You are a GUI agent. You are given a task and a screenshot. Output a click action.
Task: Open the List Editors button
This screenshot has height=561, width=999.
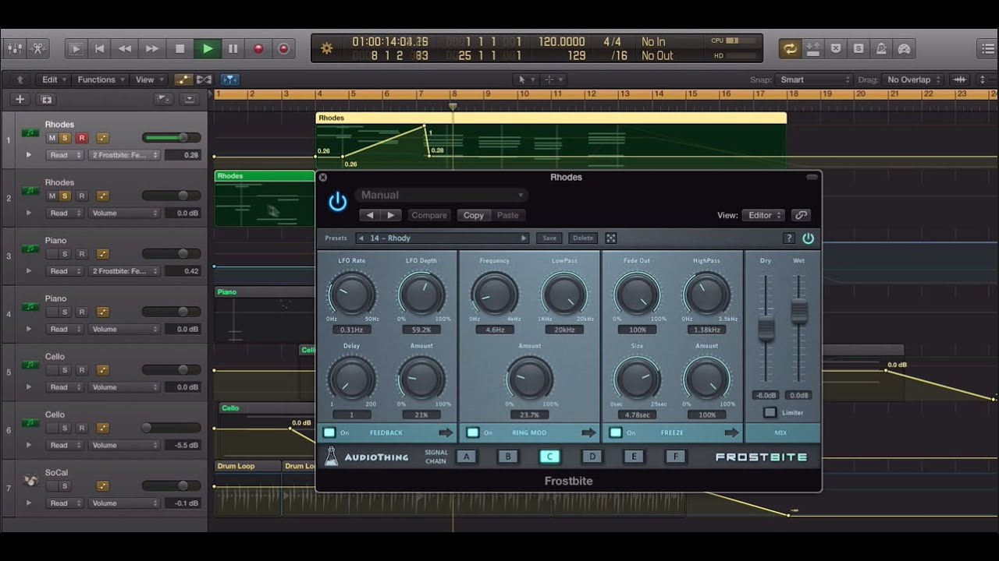988,48
